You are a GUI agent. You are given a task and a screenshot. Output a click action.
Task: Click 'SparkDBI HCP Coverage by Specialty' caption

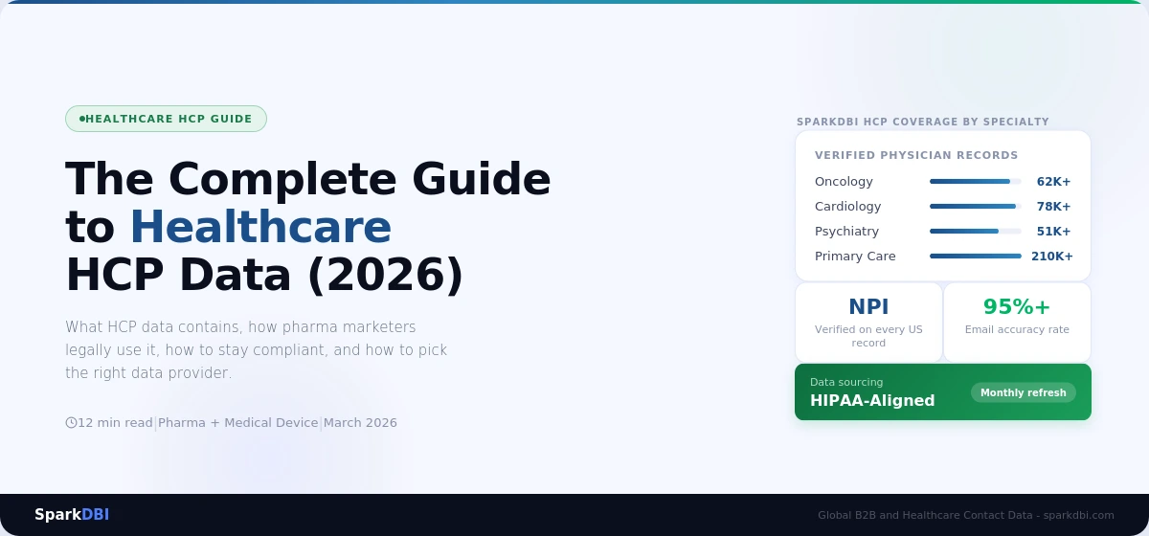tap(923, 122)
